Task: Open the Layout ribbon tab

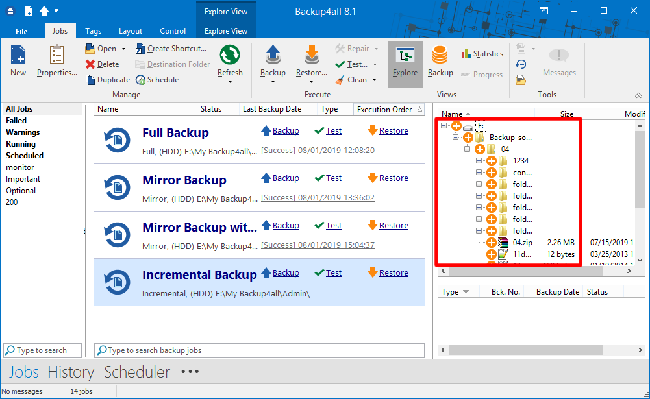Action: tap(130, 30)
